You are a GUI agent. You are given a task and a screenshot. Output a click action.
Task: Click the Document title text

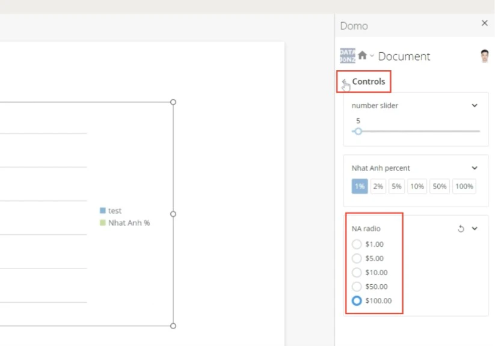[404, 56]
